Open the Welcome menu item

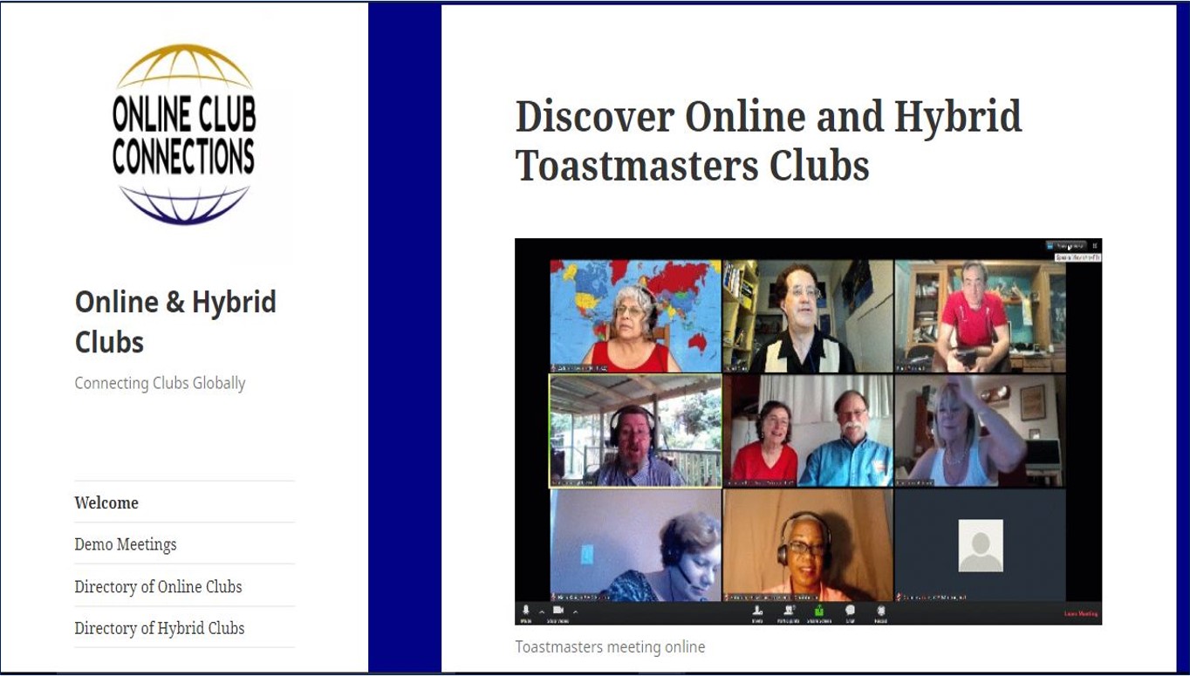[x=106, y=502]
